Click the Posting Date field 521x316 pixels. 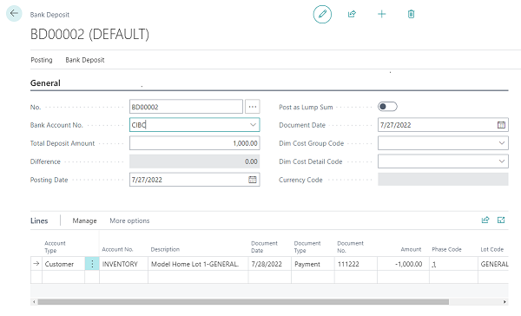tap(195, 180)
